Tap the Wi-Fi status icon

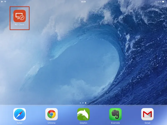click(x=5, y=2)
